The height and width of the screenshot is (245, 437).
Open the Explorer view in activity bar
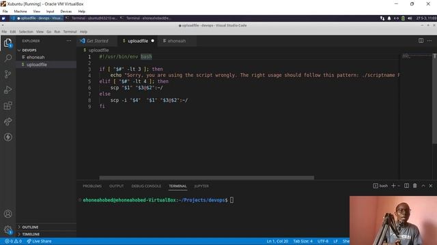click(8, 43)
